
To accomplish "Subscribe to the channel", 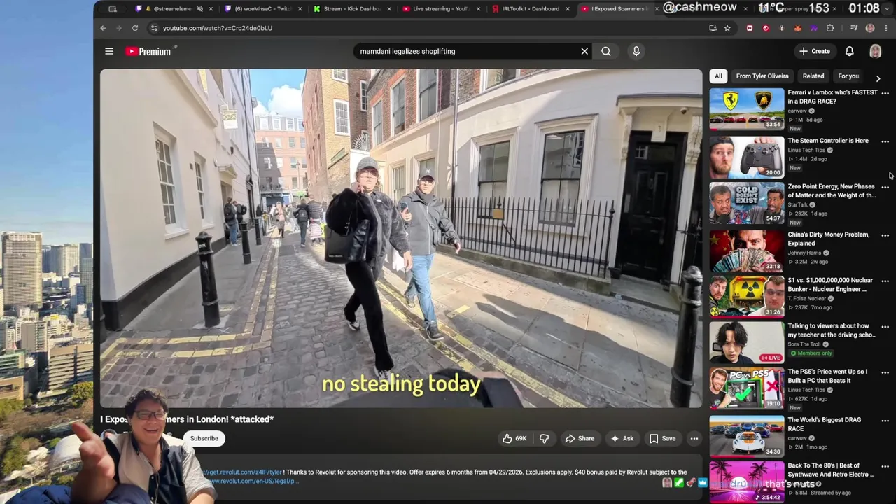I will tap(204, 439).
